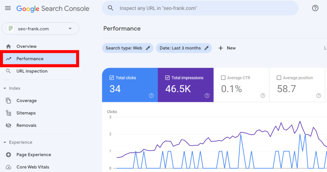Viewport: 327px width, 172px height.
Task: Enable the Average position checkbox
Action: (x=279, y=78)
